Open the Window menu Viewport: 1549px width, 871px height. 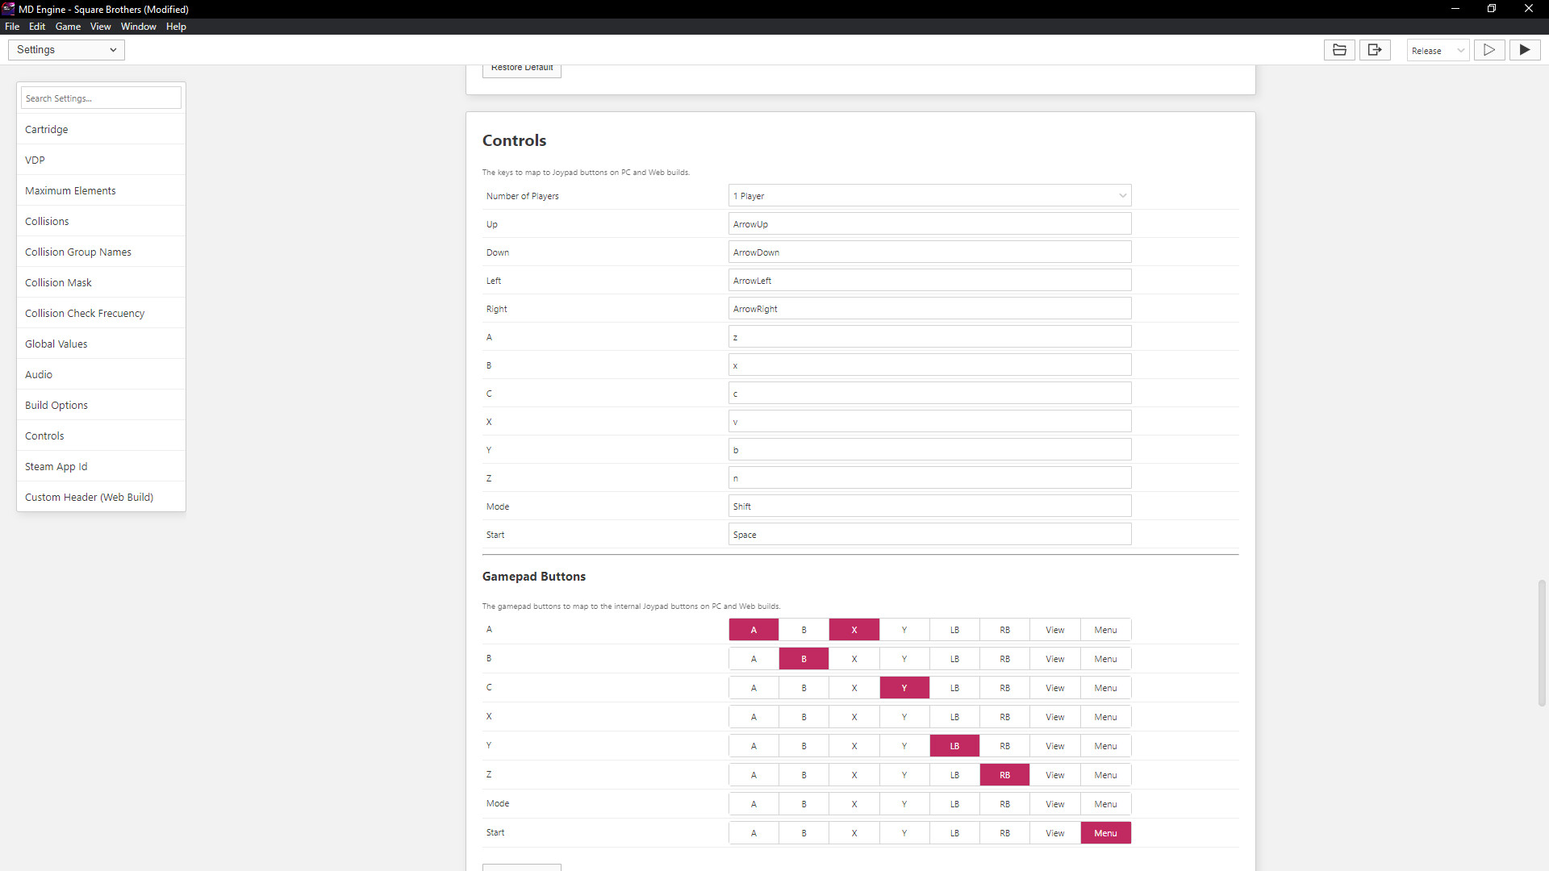[138, 26]
